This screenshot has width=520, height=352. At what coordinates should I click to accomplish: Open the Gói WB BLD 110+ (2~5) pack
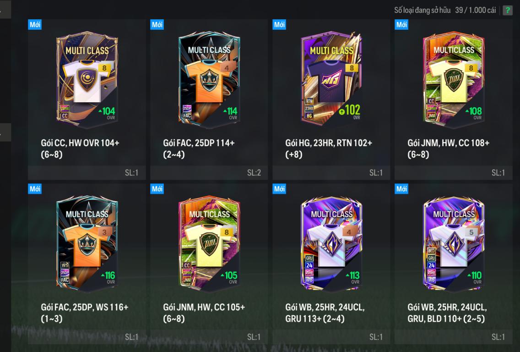pyautogui.click(x=453, y=264)
